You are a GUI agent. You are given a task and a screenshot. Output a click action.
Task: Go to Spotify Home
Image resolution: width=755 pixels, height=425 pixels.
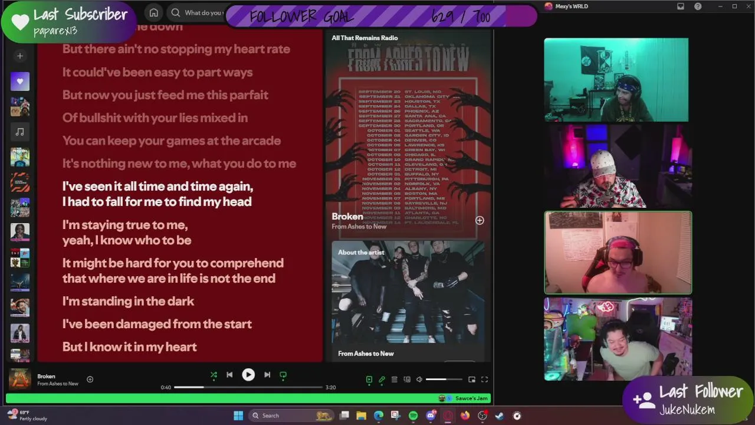[153, 12]
